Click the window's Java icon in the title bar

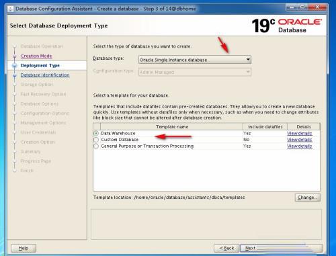(x=10, y=9)
